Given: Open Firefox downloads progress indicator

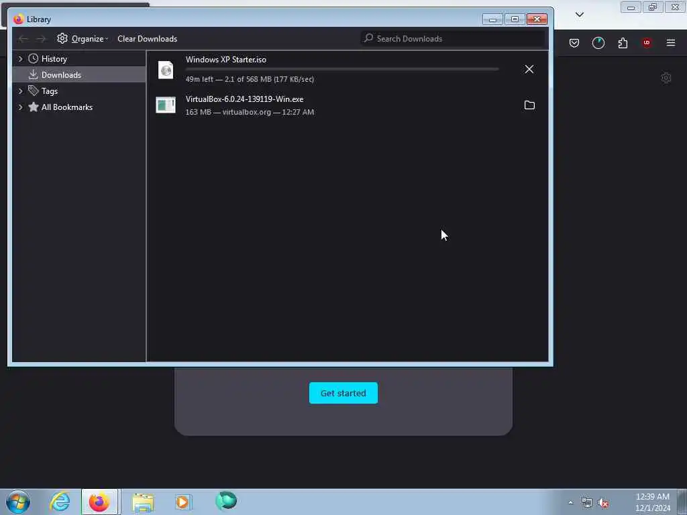Looking at the screenshot, I should tap(598, 43).
